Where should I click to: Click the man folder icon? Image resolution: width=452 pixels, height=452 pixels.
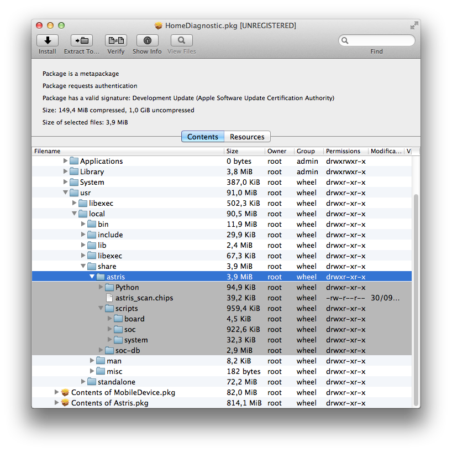coord(101,361)
